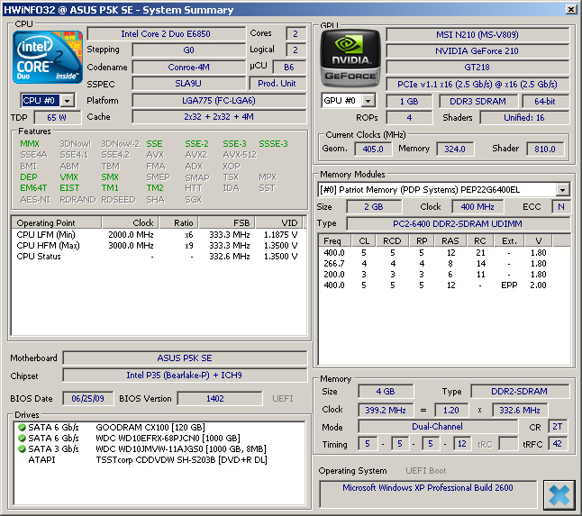
Task: Click the grayed UEFI label near BIOS Version
Action: click(x=283, y=399)
